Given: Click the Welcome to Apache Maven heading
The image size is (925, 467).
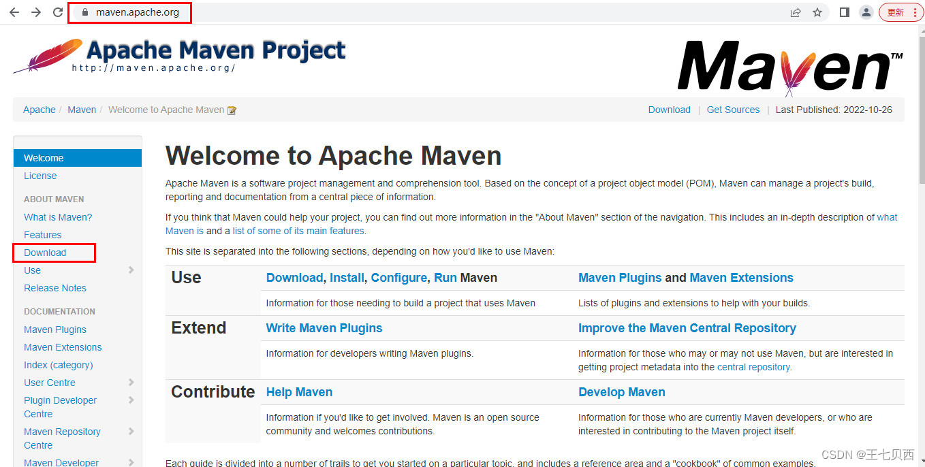Looking at the screenshot, I should (x=334, y=156).
